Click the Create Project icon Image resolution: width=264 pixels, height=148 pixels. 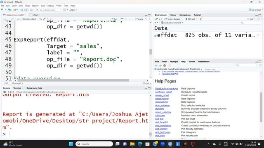(9, 10)
